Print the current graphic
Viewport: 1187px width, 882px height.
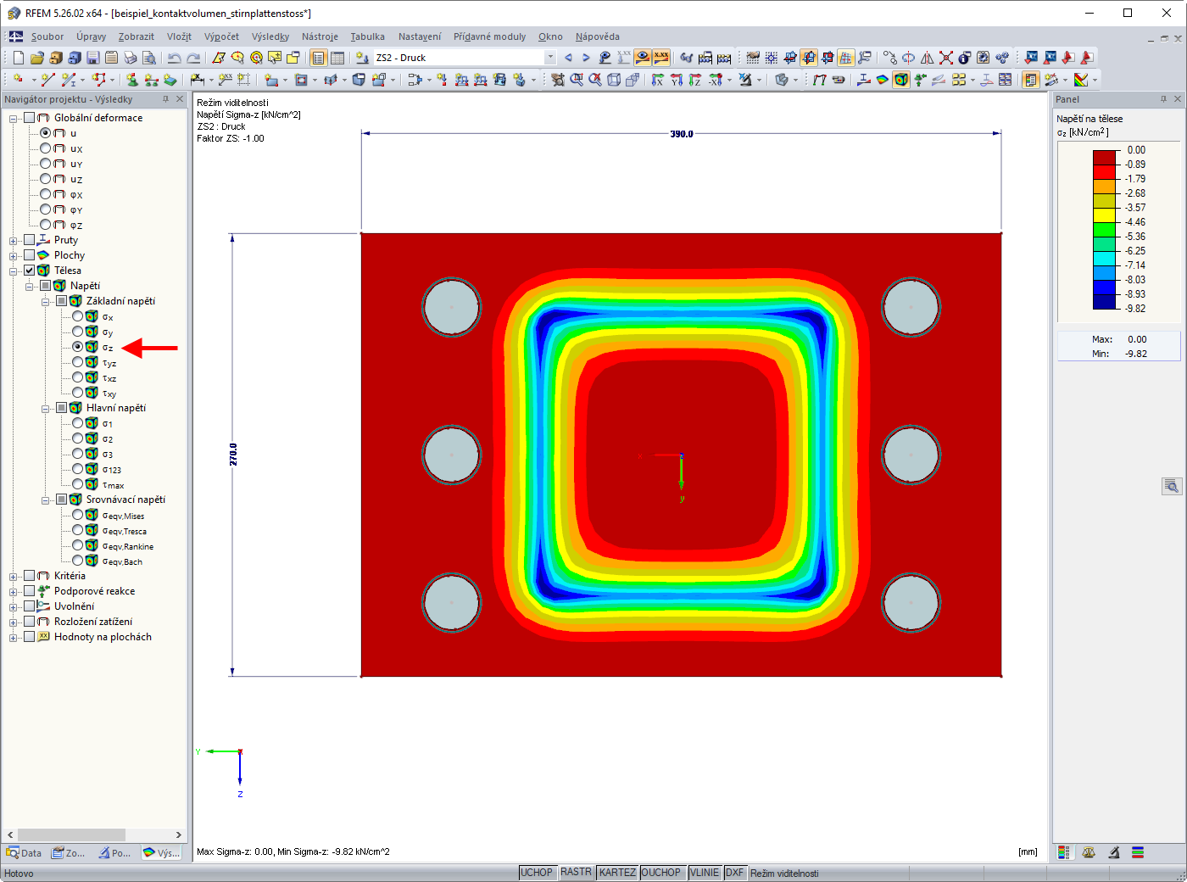(131, 58)
